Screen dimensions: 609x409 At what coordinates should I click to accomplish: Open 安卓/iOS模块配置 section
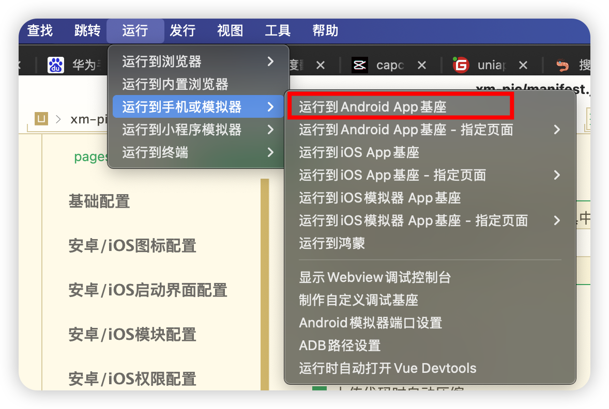(x=132, y=335)
